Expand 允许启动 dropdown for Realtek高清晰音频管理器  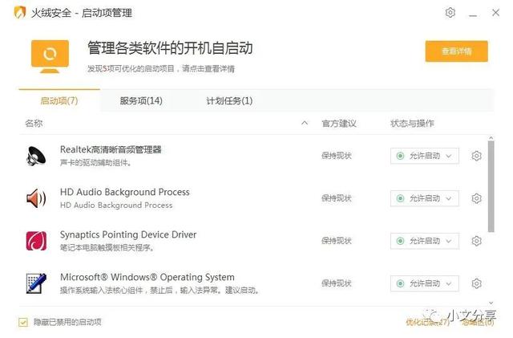click(424, 156)
